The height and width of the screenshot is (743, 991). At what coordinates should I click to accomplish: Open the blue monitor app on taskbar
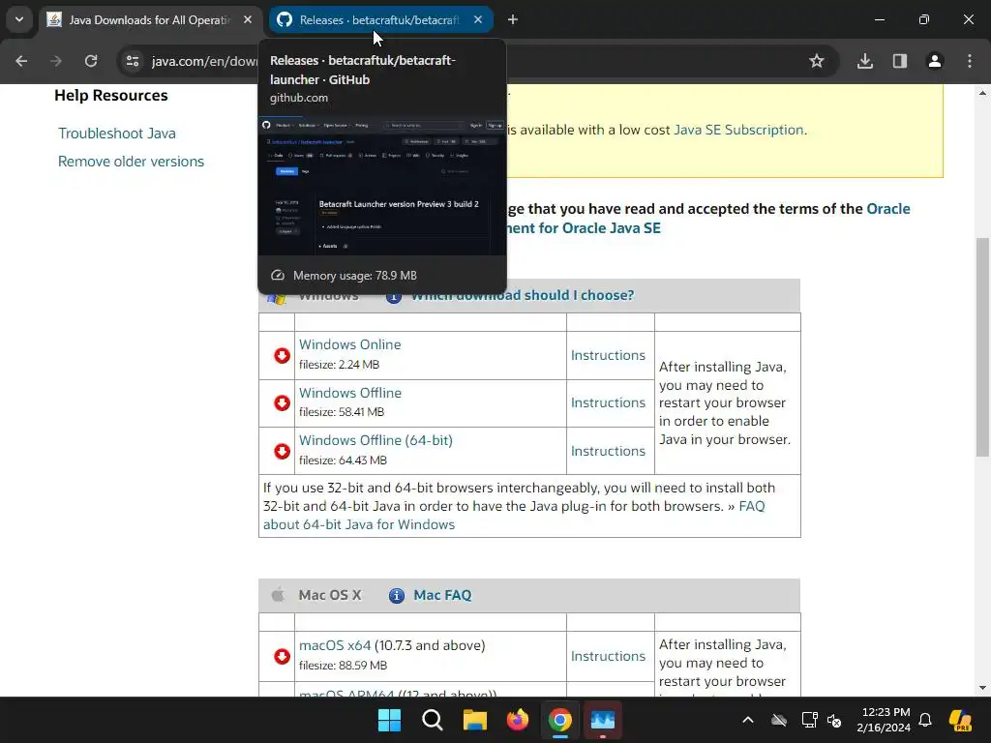click(603, 720)
